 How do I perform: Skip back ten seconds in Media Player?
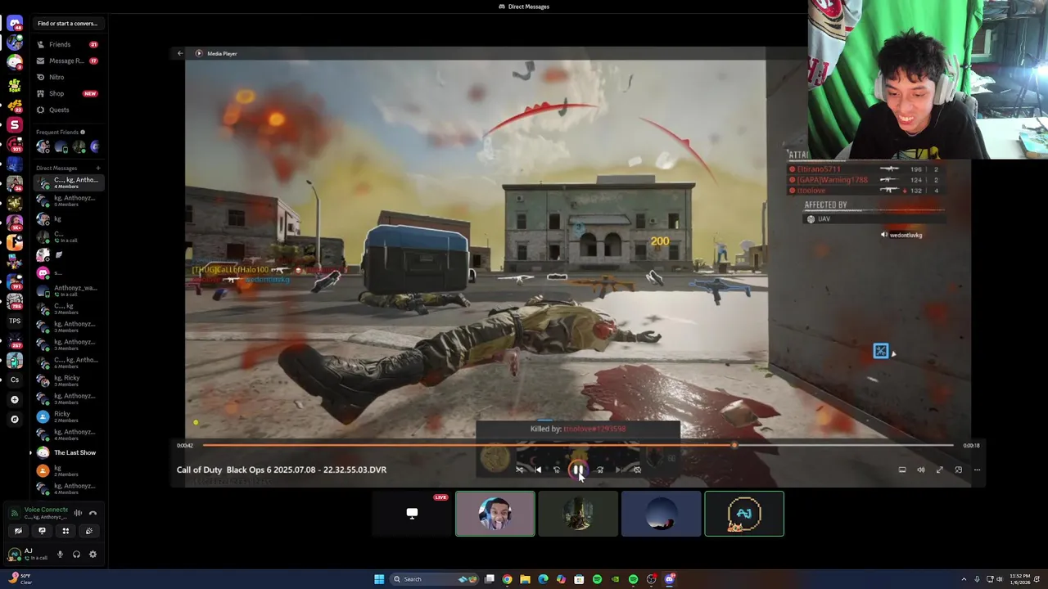(557, 470)
